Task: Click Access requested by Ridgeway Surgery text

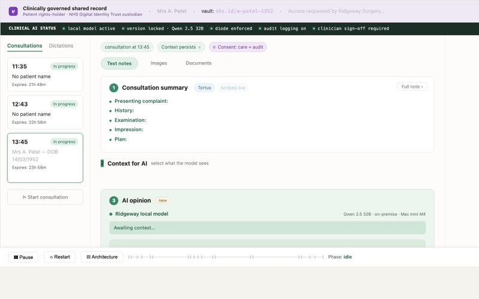Action: (x=336, y=11)
